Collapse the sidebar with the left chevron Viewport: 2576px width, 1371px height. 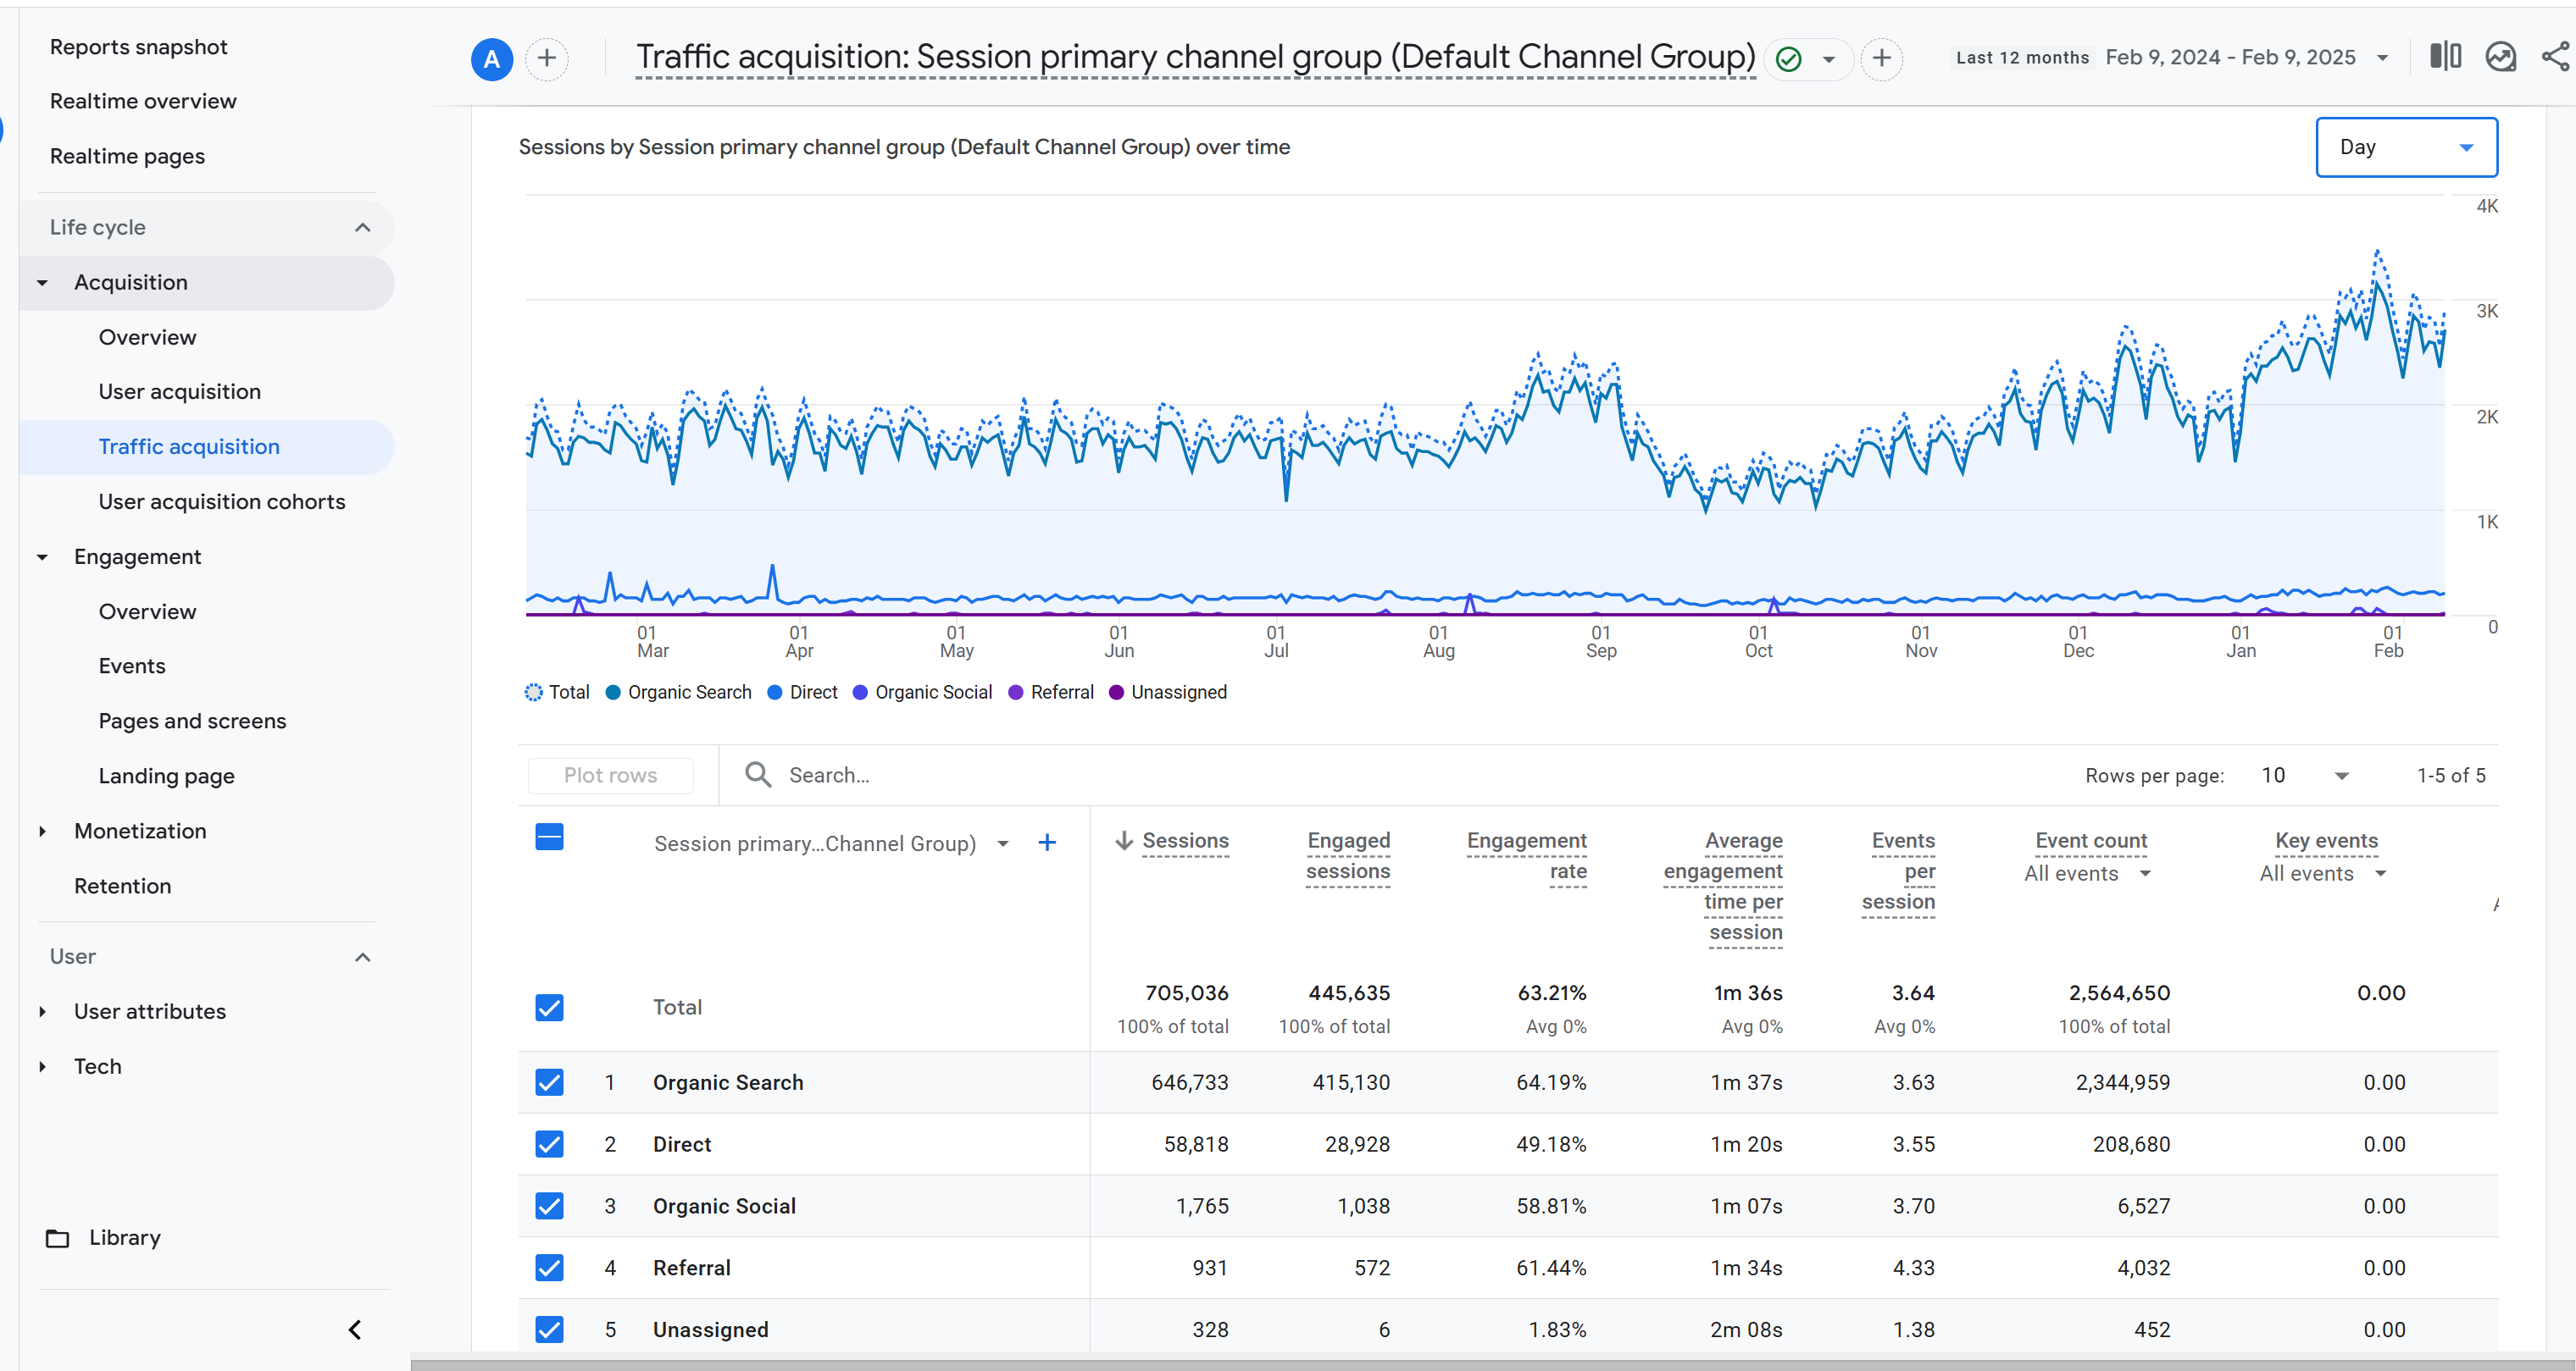click(355, 1330)
